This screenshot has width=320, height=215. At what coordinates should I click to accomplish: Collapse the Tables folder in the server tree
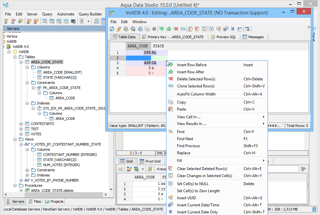tap(15, 57)
